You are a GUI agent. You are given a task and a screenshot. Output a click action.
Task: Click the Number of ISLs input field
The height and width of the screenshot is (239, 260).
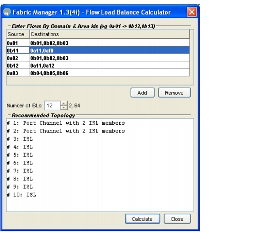53,106
